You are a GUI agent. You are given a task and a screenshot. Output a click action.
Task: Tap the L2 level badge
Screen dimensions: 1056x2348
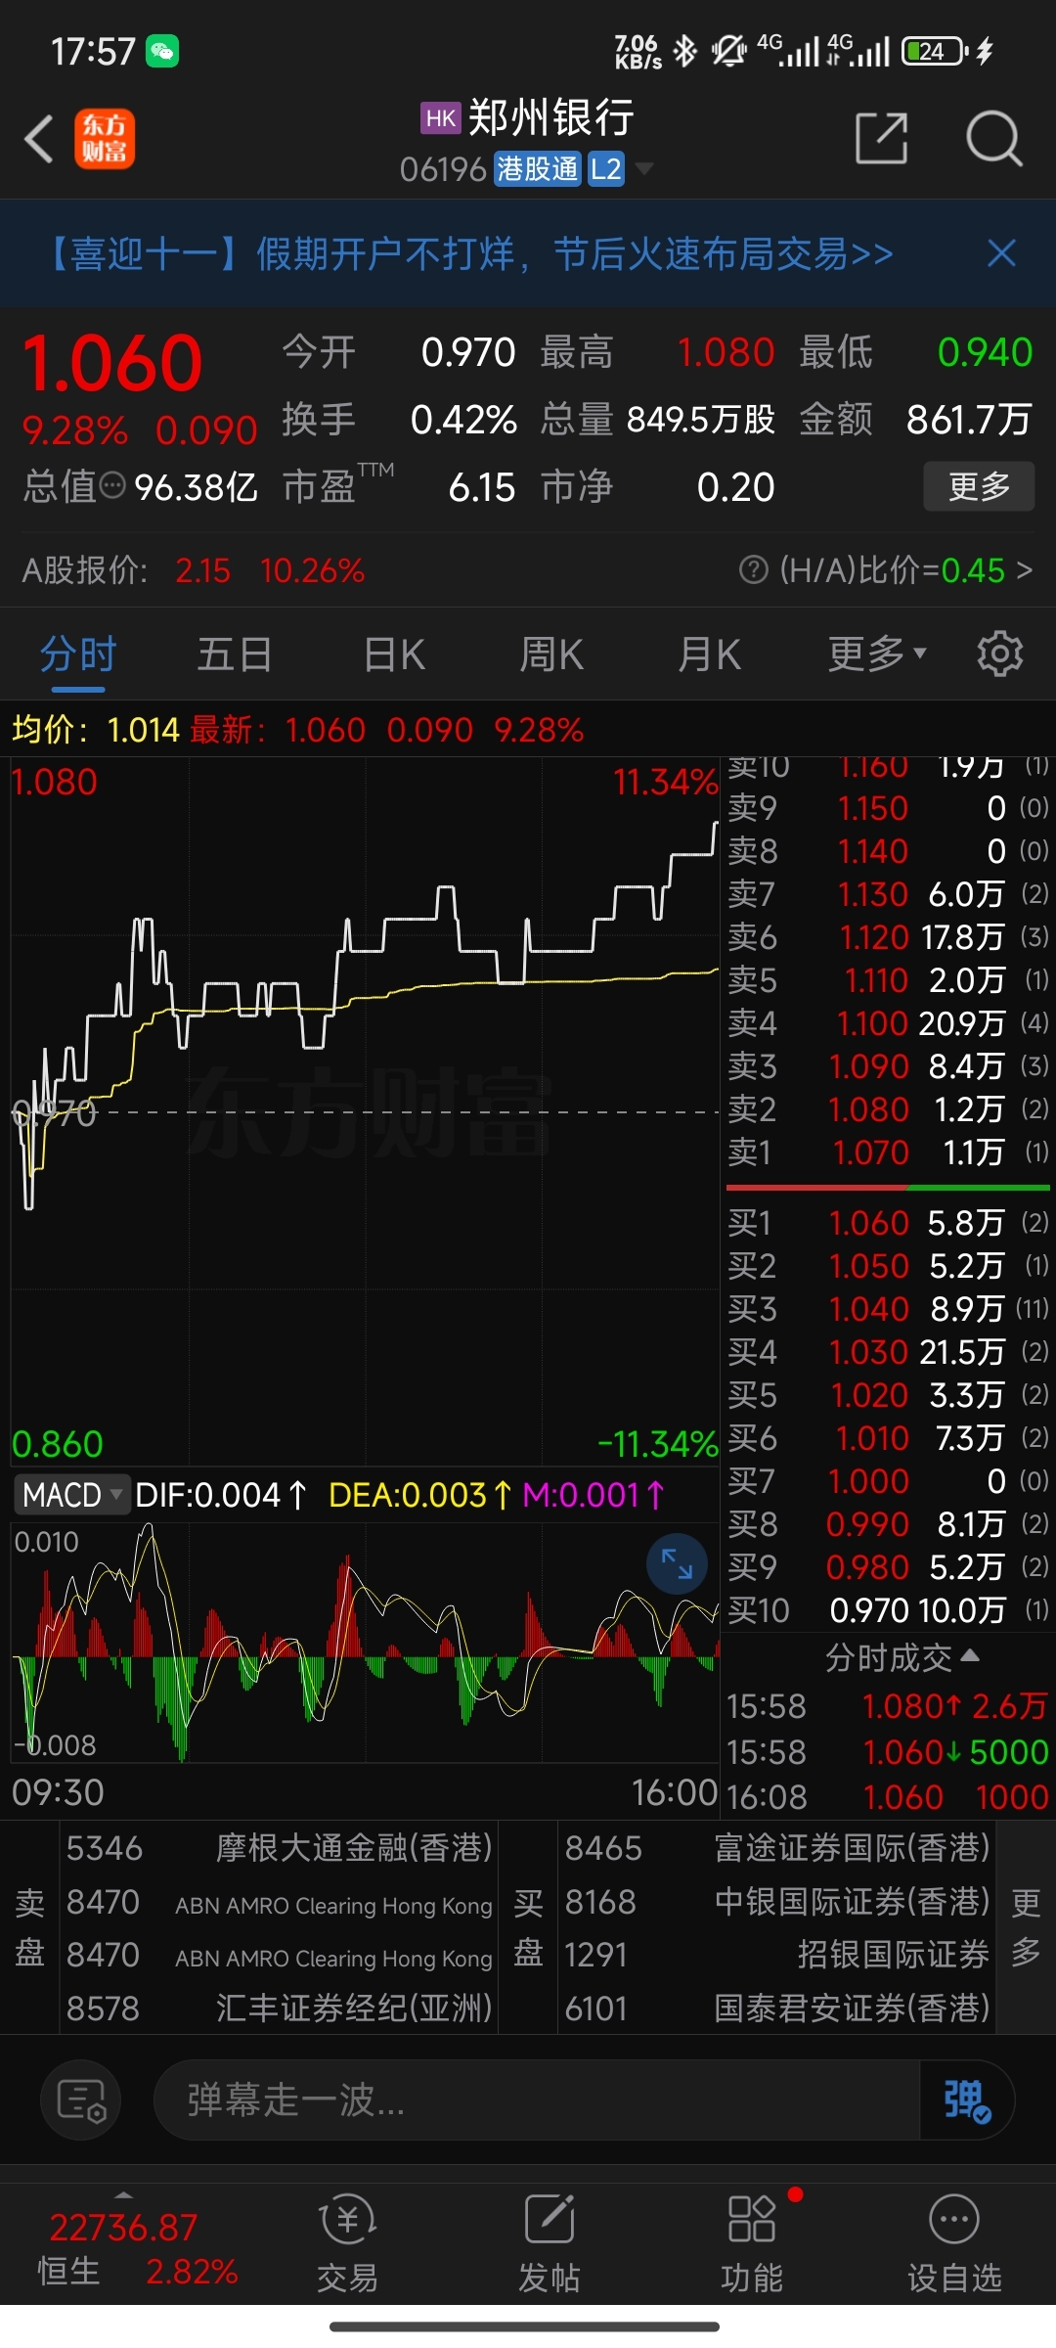[x=606, y=169]
